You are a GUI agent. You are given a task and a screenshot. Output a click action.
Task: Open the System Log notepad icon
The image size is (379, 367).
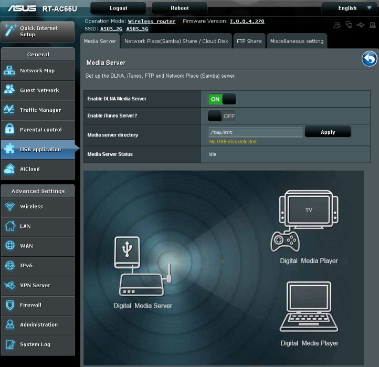[10, 344]
